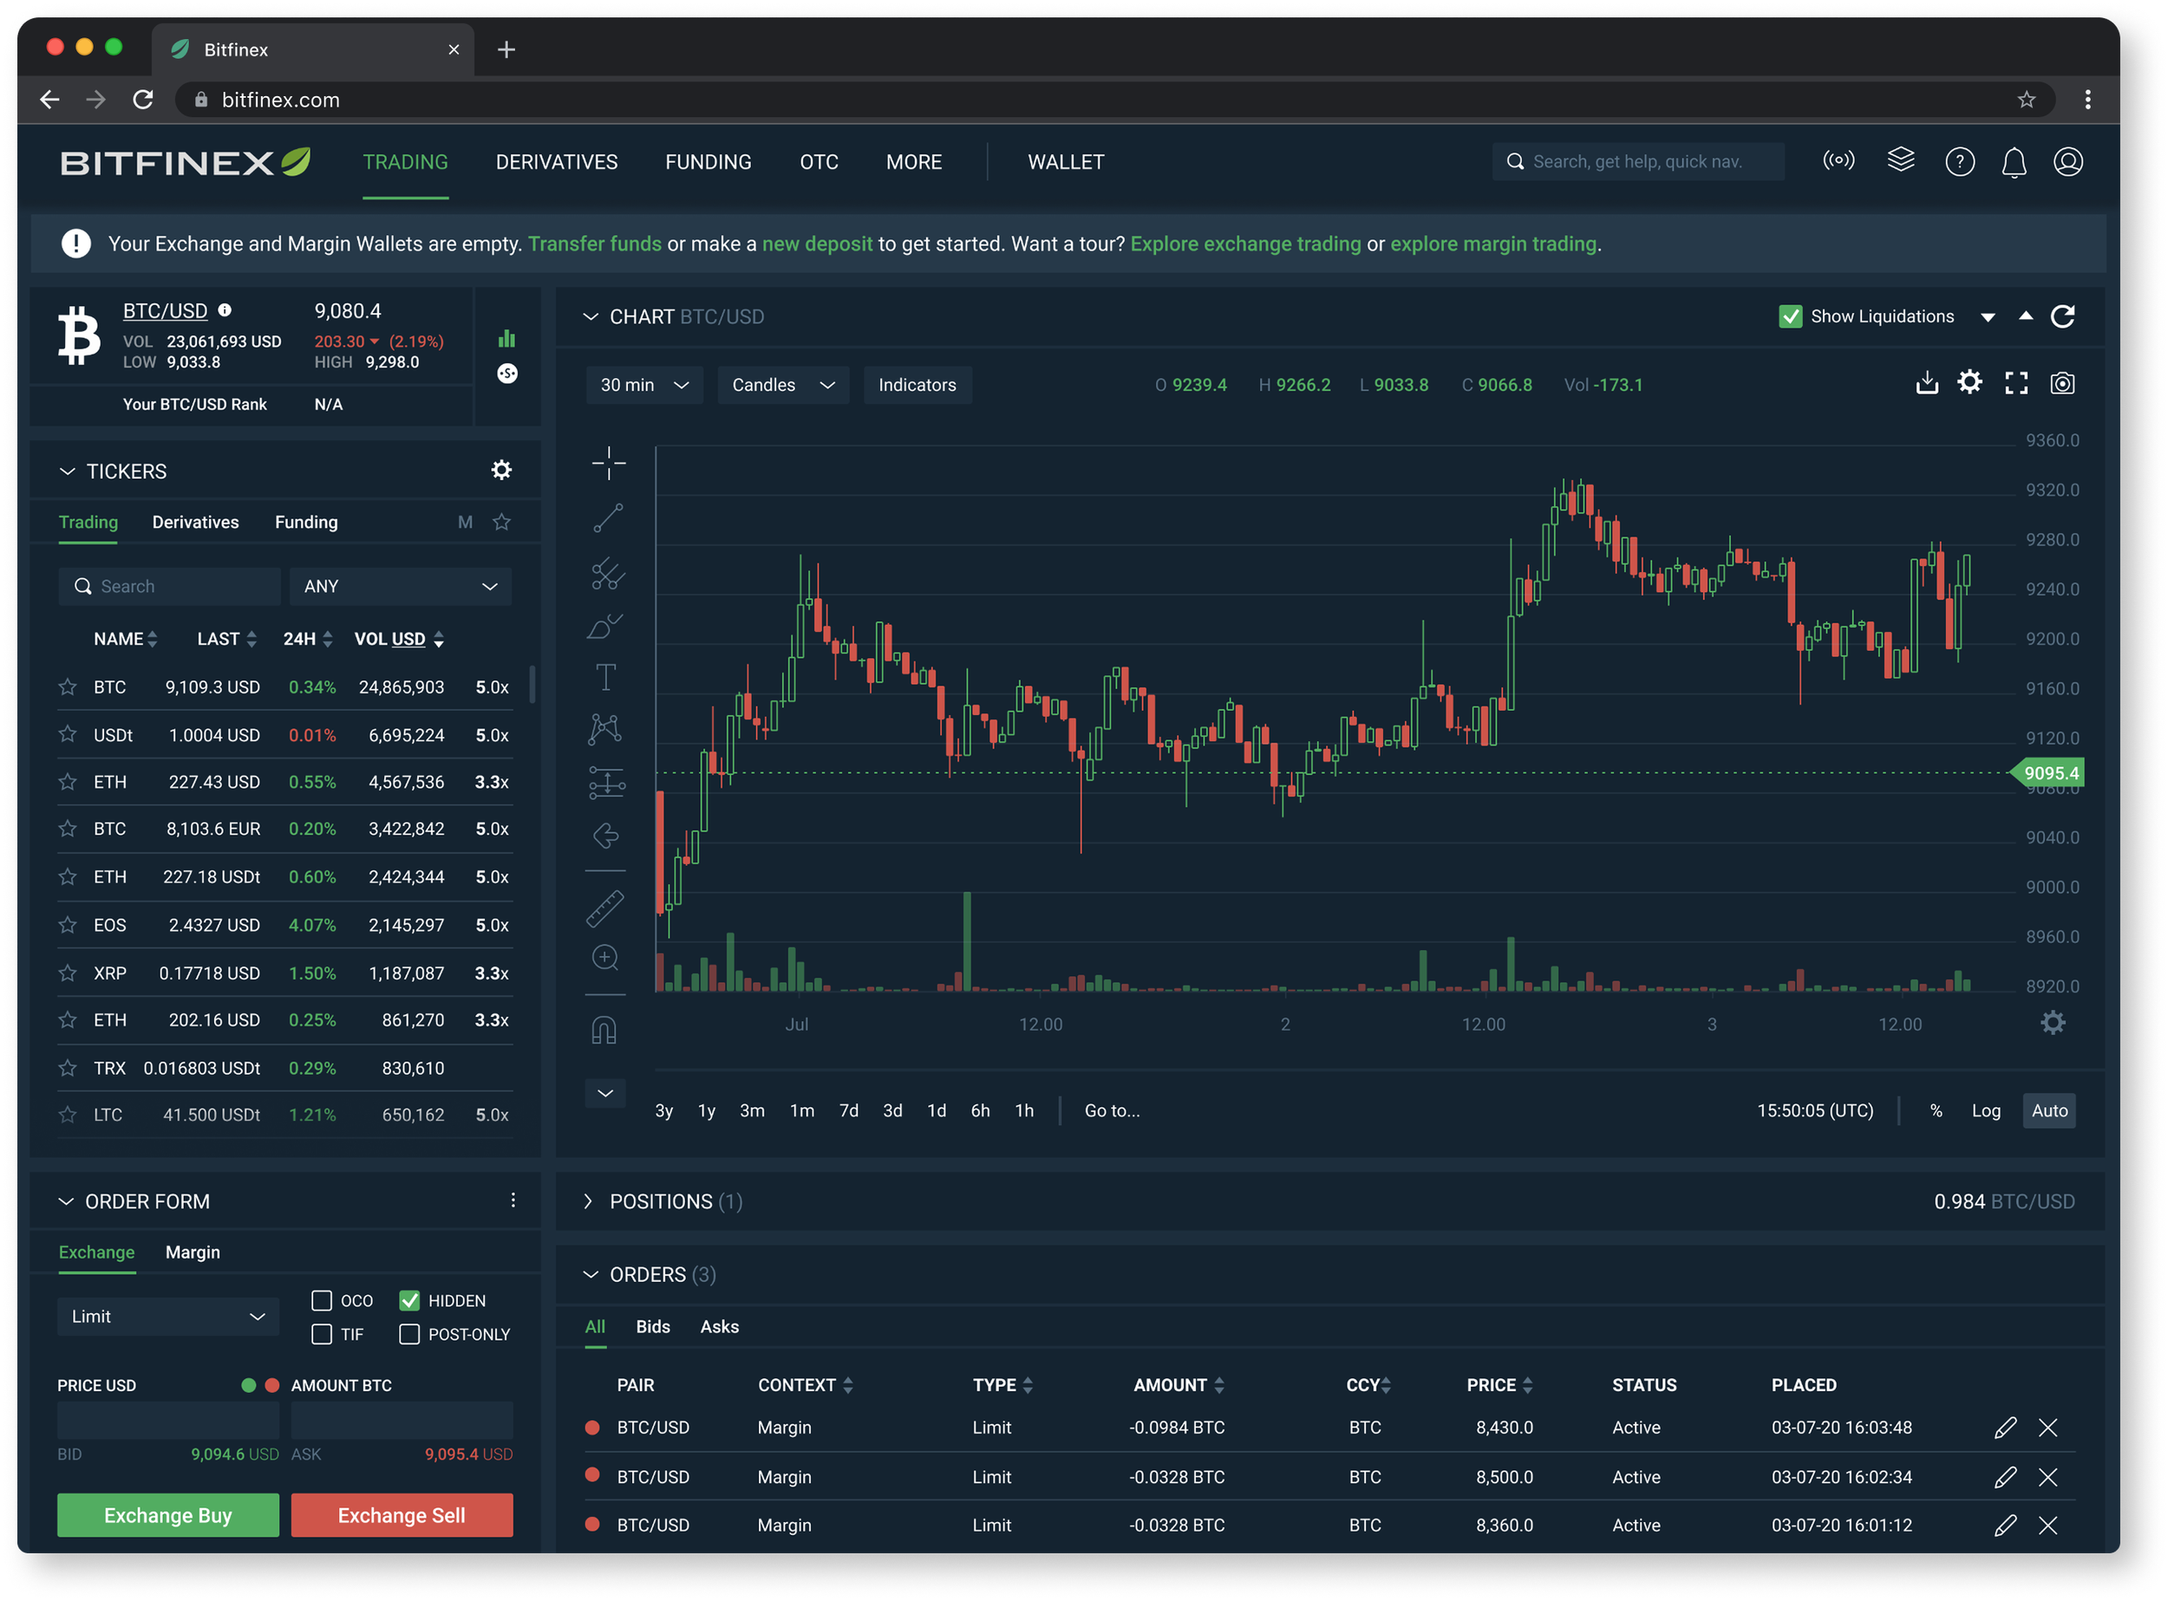Toggle the magnet mode tool
Image resolution: width=2168 pixels, height=1601 pixels.
(x=604, y=1029)
